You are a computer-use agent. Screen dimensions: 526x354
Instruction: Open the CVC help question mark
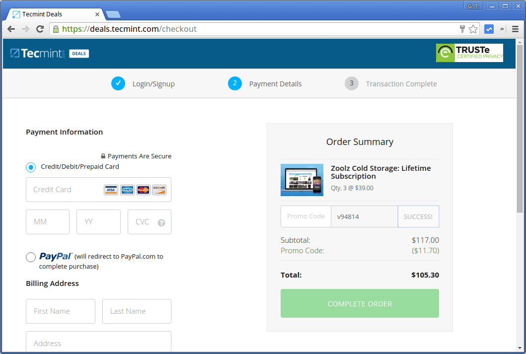pos(162,222)
